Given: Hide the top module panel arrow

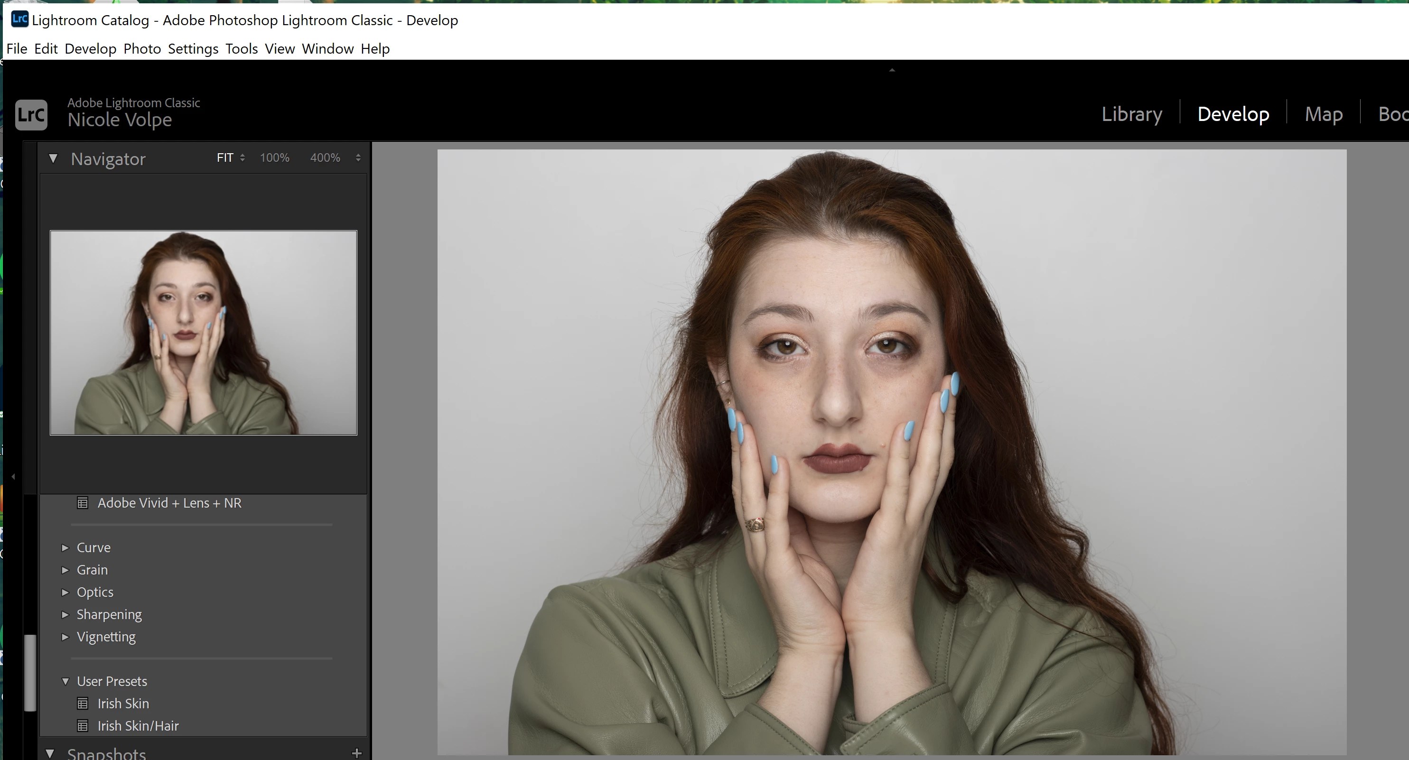Looking at the screenshot, I should [x=892, y=70].
